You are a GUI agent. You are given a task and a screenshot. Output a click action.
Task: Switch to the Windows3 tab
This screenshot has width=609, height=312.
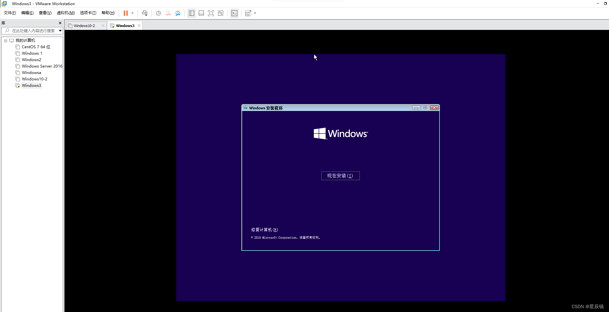click(x=125, y=26)
